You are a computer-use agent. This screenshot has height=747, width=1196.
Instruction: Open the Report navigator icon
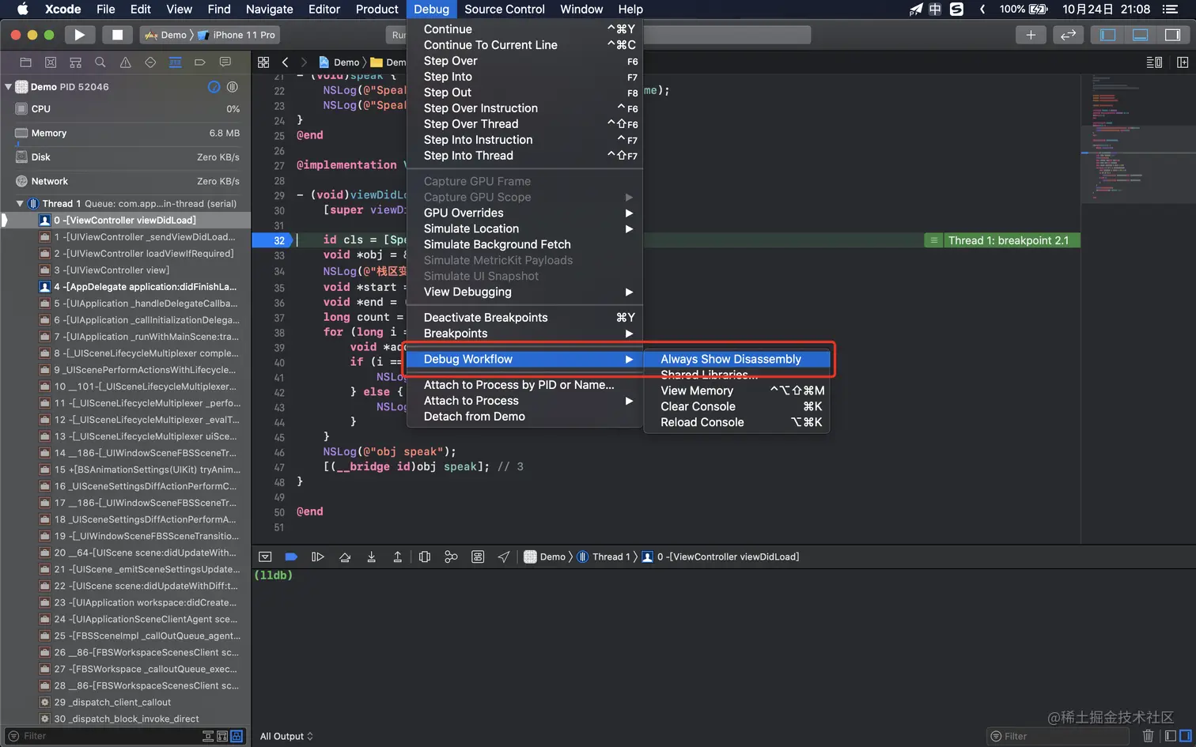tap(225, 62)
